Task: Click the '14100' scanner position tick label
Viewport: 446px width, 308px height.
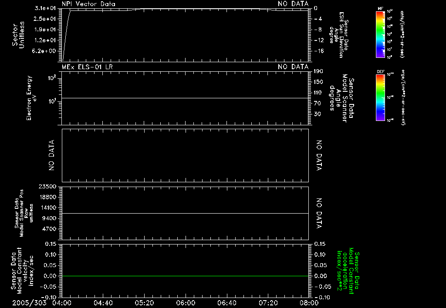Action: 47,208
